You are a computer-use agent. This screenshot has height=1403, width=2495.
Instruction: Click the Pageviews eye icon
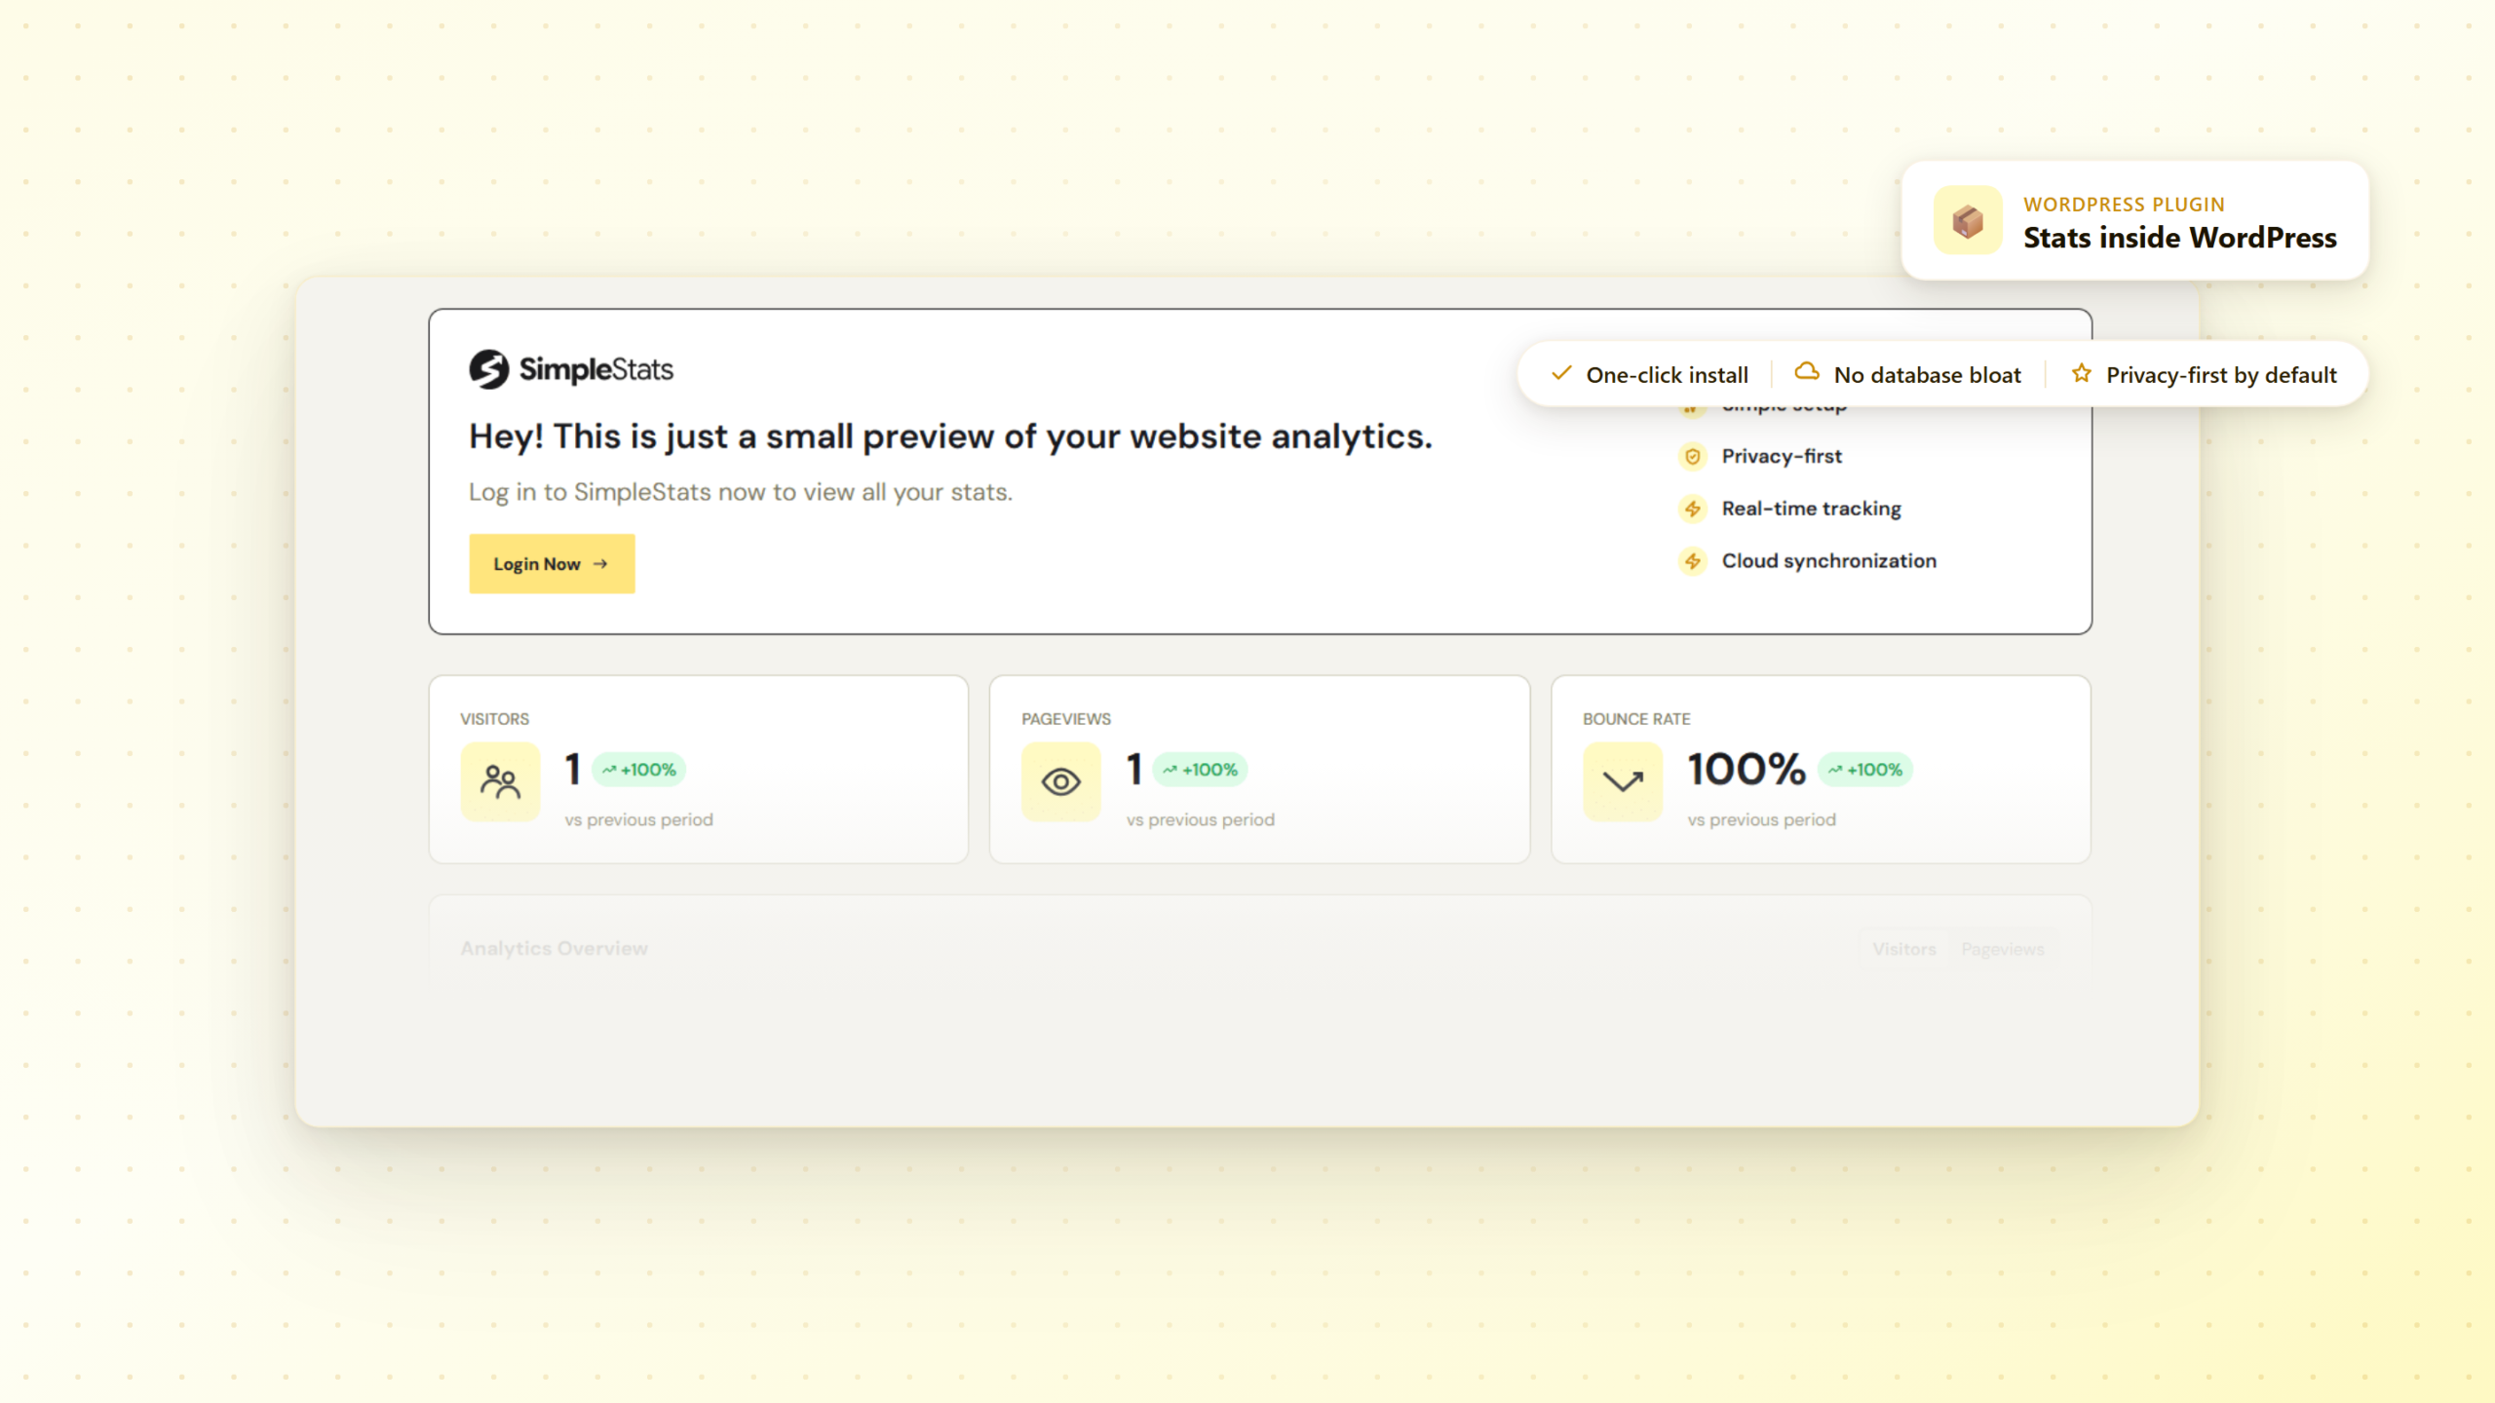pos(1061,781)
